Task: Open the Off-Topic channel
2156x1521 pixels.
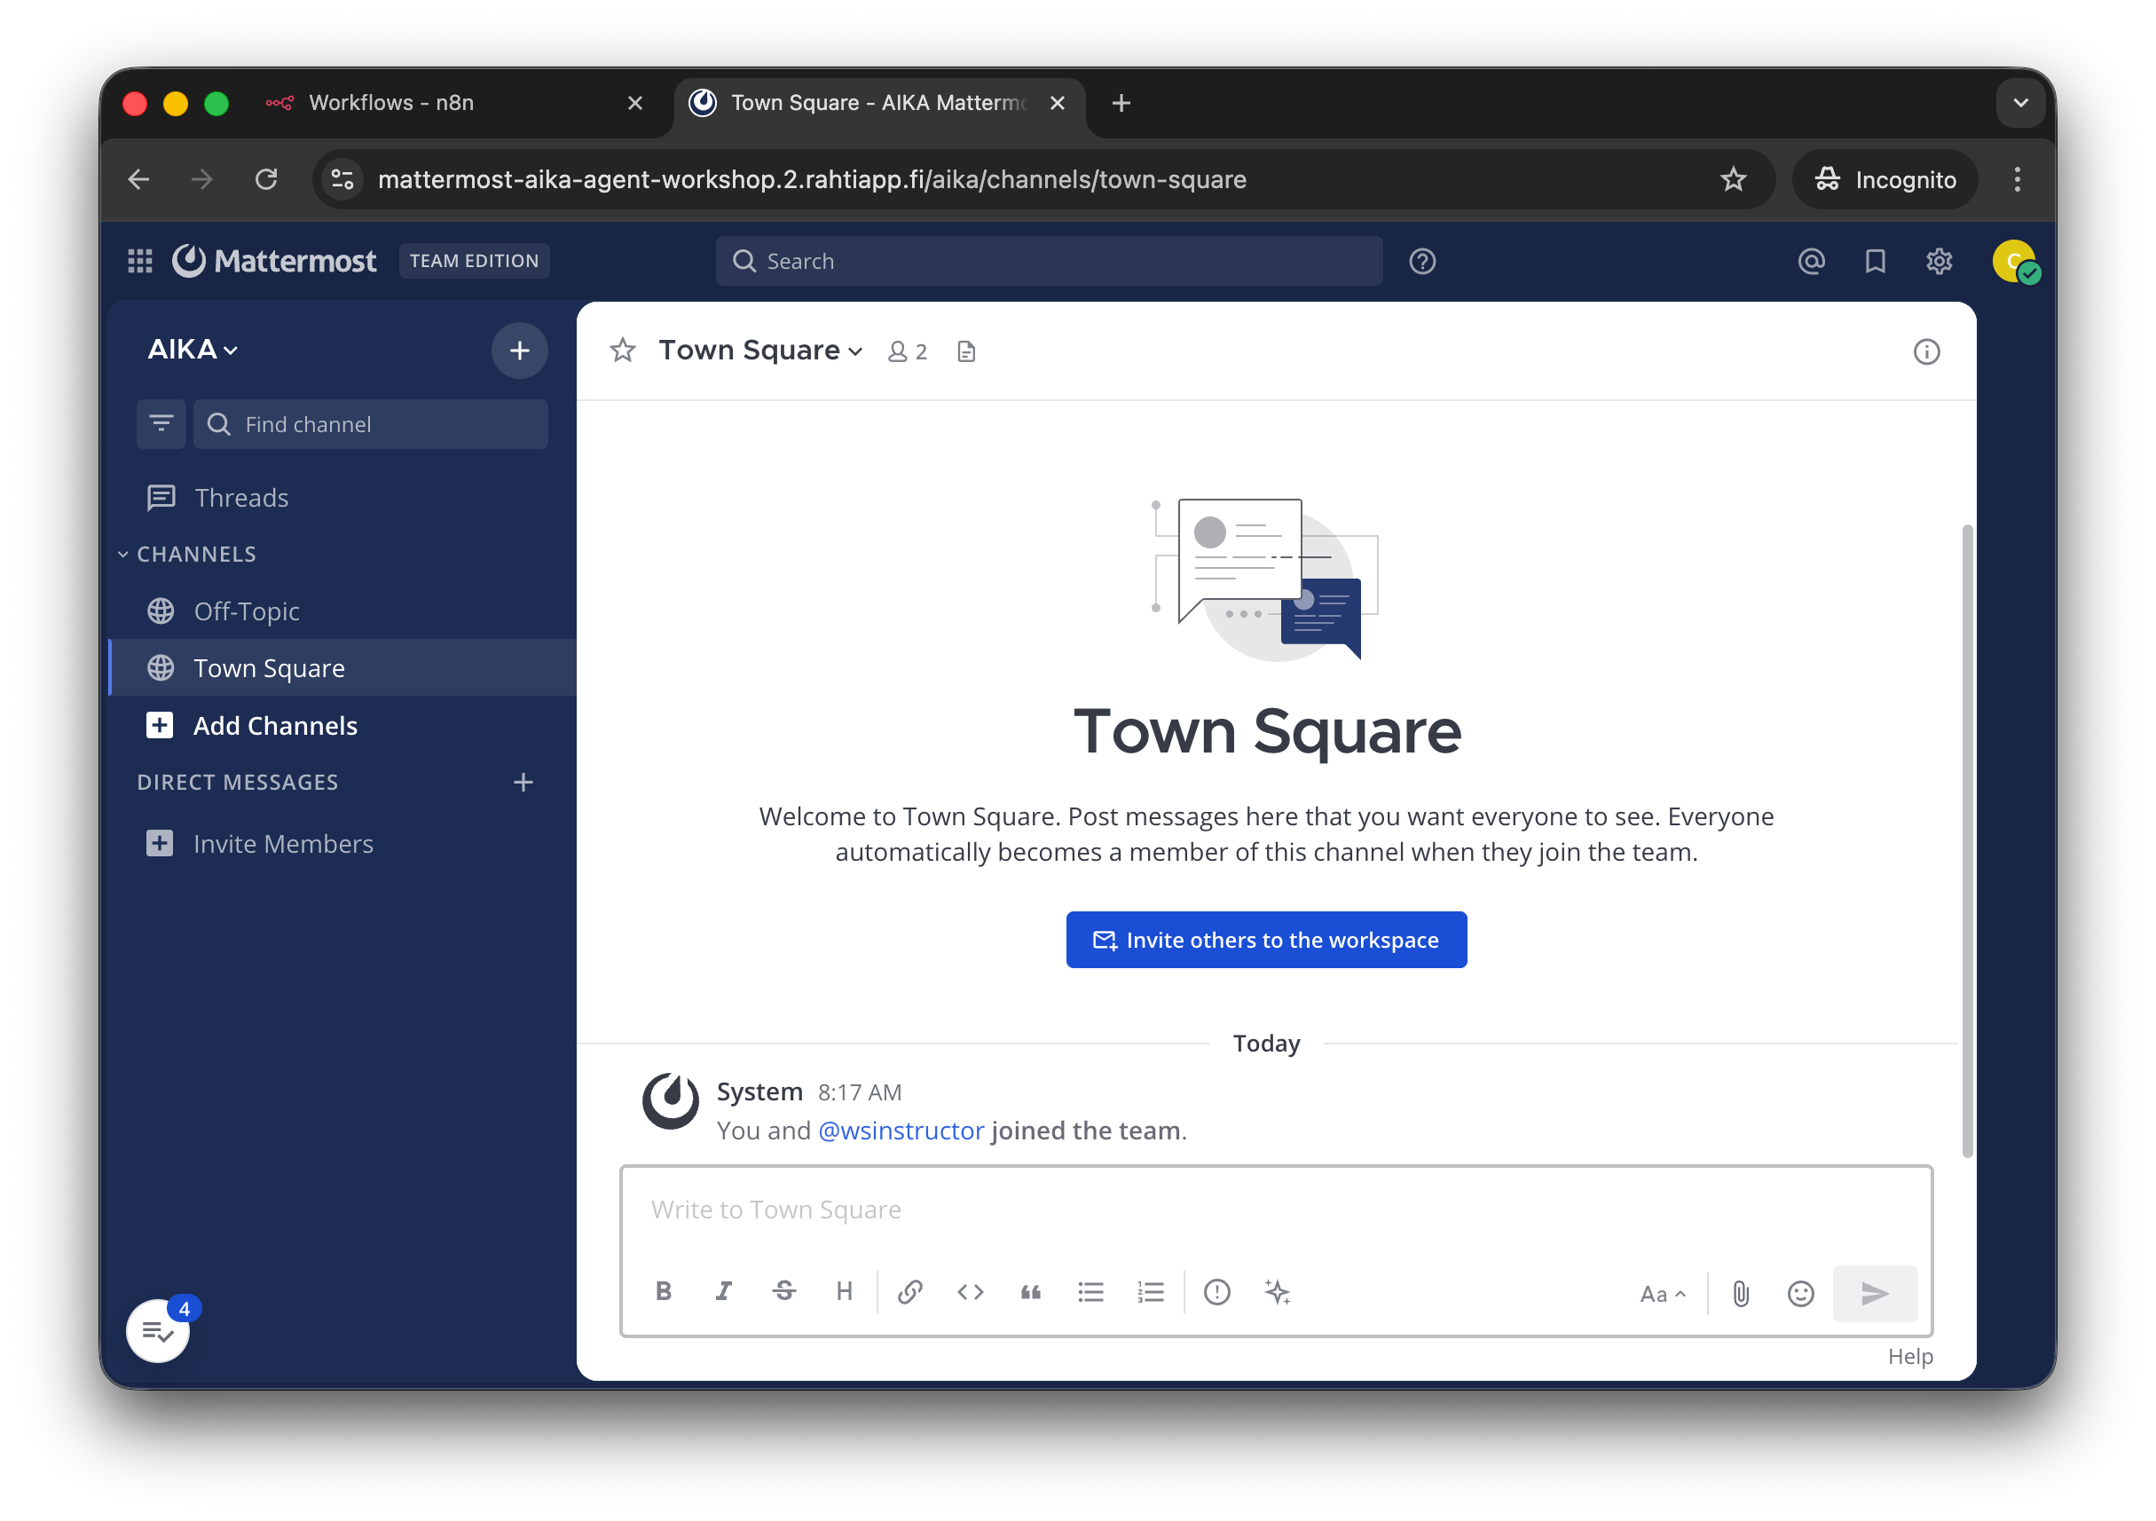Action: click(246, 611)
